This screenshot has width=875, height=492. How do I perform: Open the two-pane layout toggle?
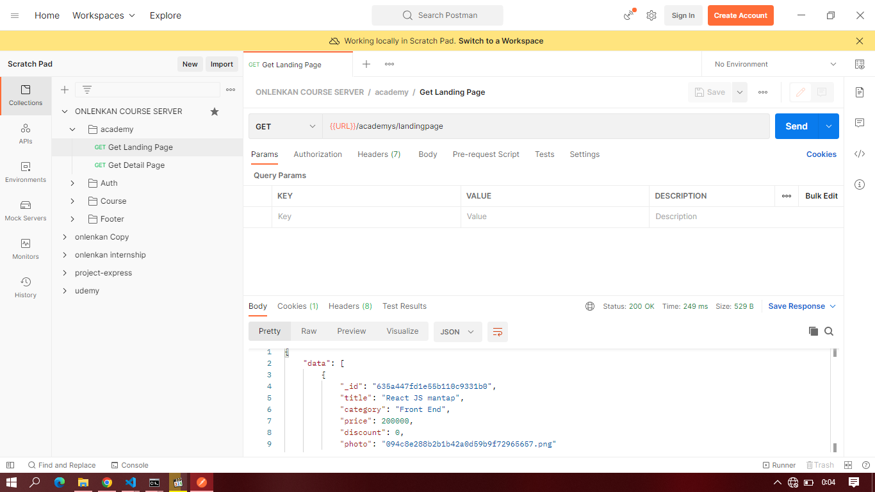848,465
